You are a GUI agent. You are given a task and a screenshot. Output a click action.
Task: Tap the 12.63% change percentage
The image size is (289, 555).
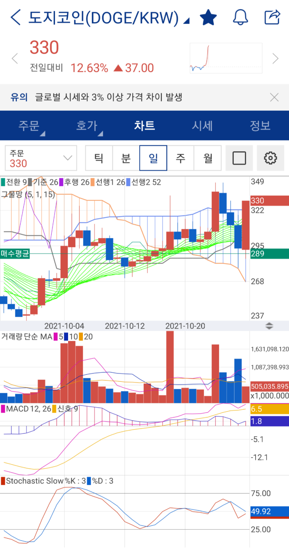89,68
